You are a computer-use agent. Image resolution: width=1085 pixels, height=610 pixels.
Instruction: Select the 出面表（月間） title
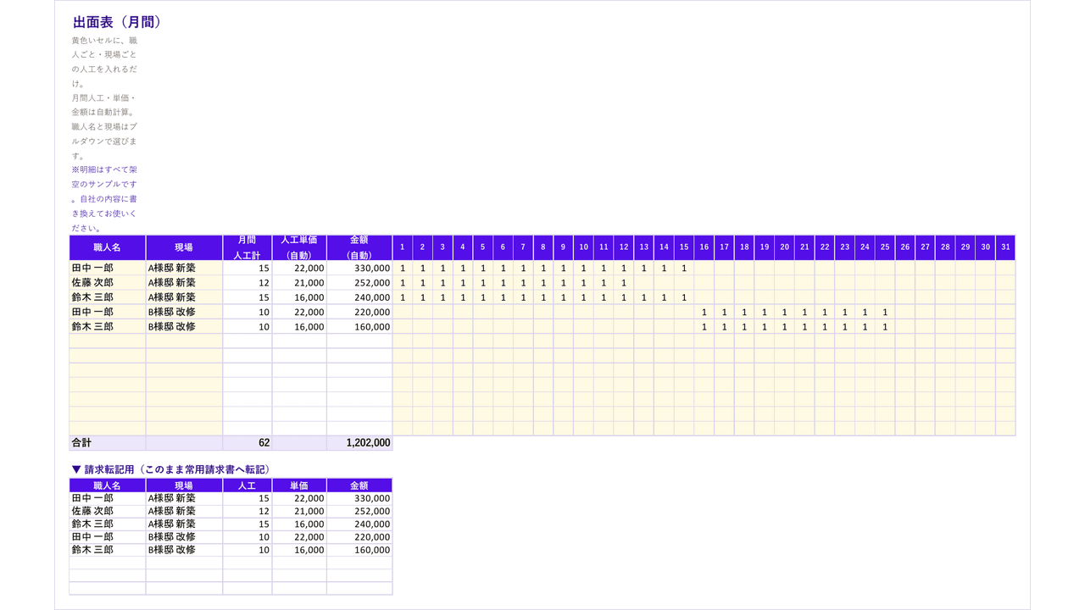tap(117, 23)
